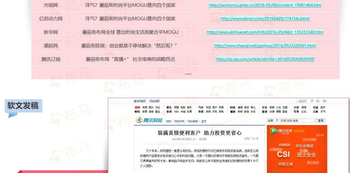Select the larger font size T icon
The width and height of the screenshot is (353, 173).
[x=253, y=139]
